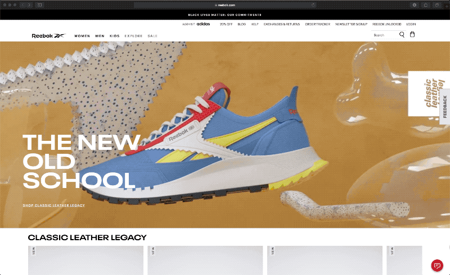Open Safari's tab overview icon

pyautogui.click(x=437, y=5)
